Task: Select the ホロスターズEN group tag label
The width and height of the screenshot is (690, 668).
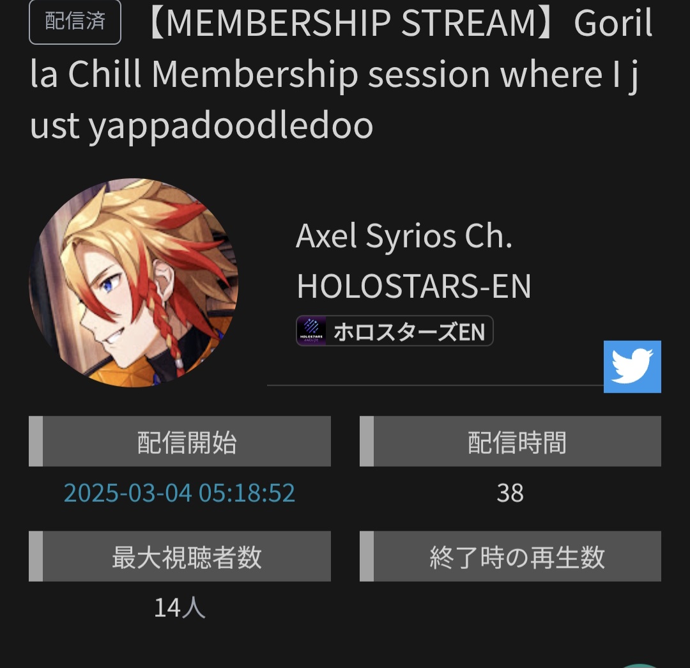Action: (x=410, y=332)
